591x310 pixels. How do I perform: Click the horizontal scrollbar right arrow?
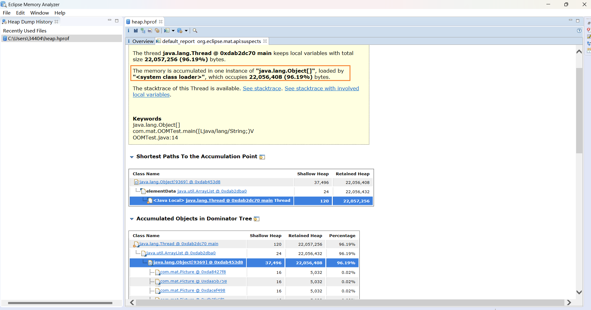[569, 303]
